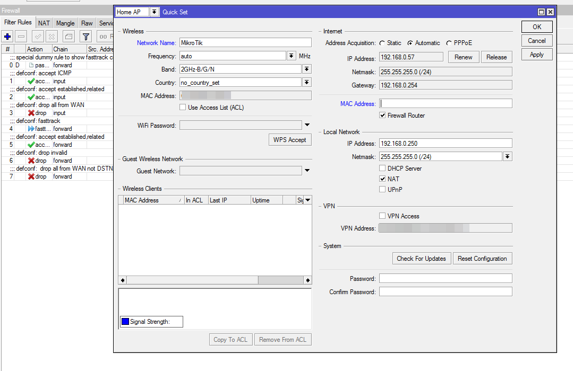Switch to the Mangle tab
Screen dimensions: 573x371
(65, 23)
